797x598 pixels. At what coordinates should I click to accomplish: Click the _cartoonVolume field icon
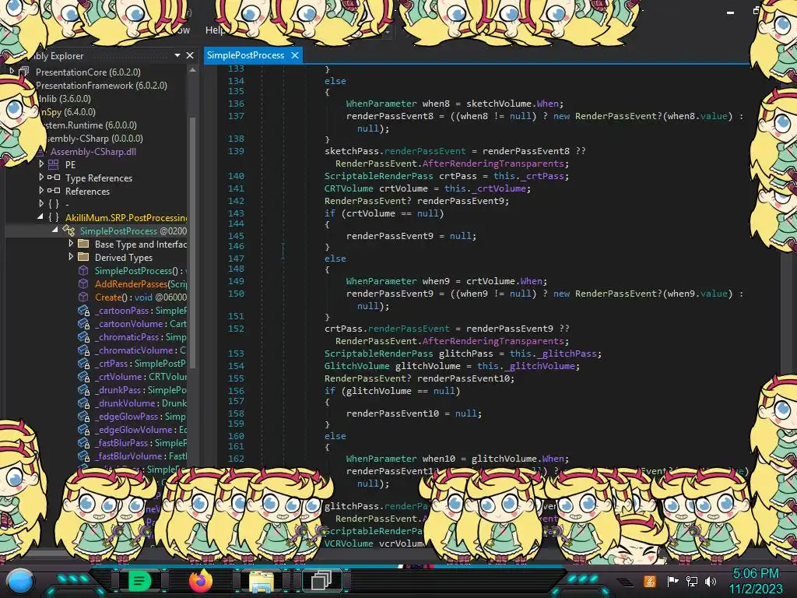tap(84, 323)
